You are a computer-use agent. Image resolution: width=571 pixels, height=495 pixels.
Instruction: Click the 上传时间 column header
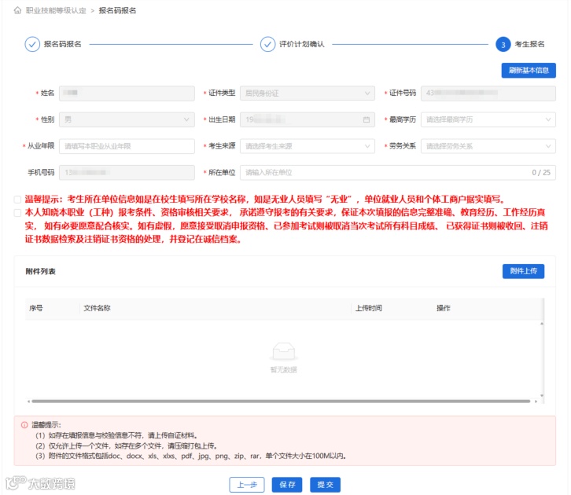(369, 309)
